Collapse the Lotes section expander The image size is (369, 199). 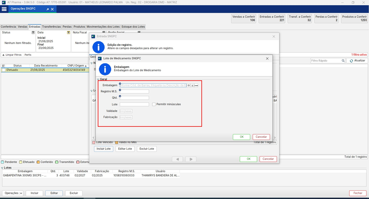[2, 168]
